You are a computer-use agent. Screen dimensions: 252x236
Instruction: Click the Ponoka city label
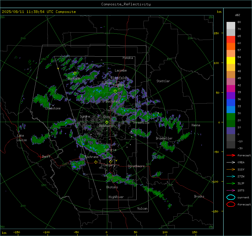128,58
